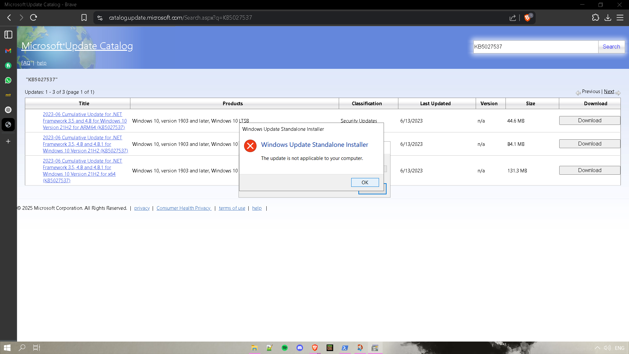The image size is (629, 354).
Task: Open Gmail from sidebar
Action: point(8,51)
